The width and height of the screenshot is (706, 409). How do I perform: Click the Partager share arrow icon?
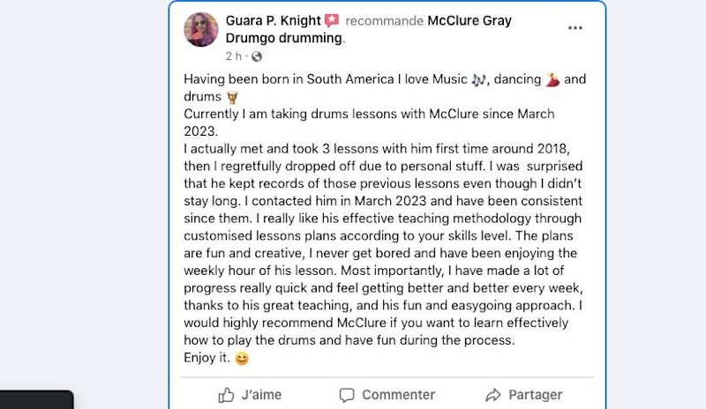(493, 395)
